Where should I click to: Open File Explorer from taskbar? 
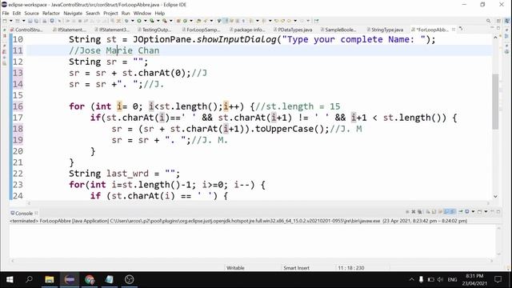(50, 279)
